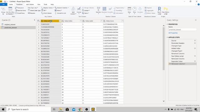This screenshot has width=200, height=112.
Task: Click the Save icon in title bar
Action: click(x=5, y=1)
